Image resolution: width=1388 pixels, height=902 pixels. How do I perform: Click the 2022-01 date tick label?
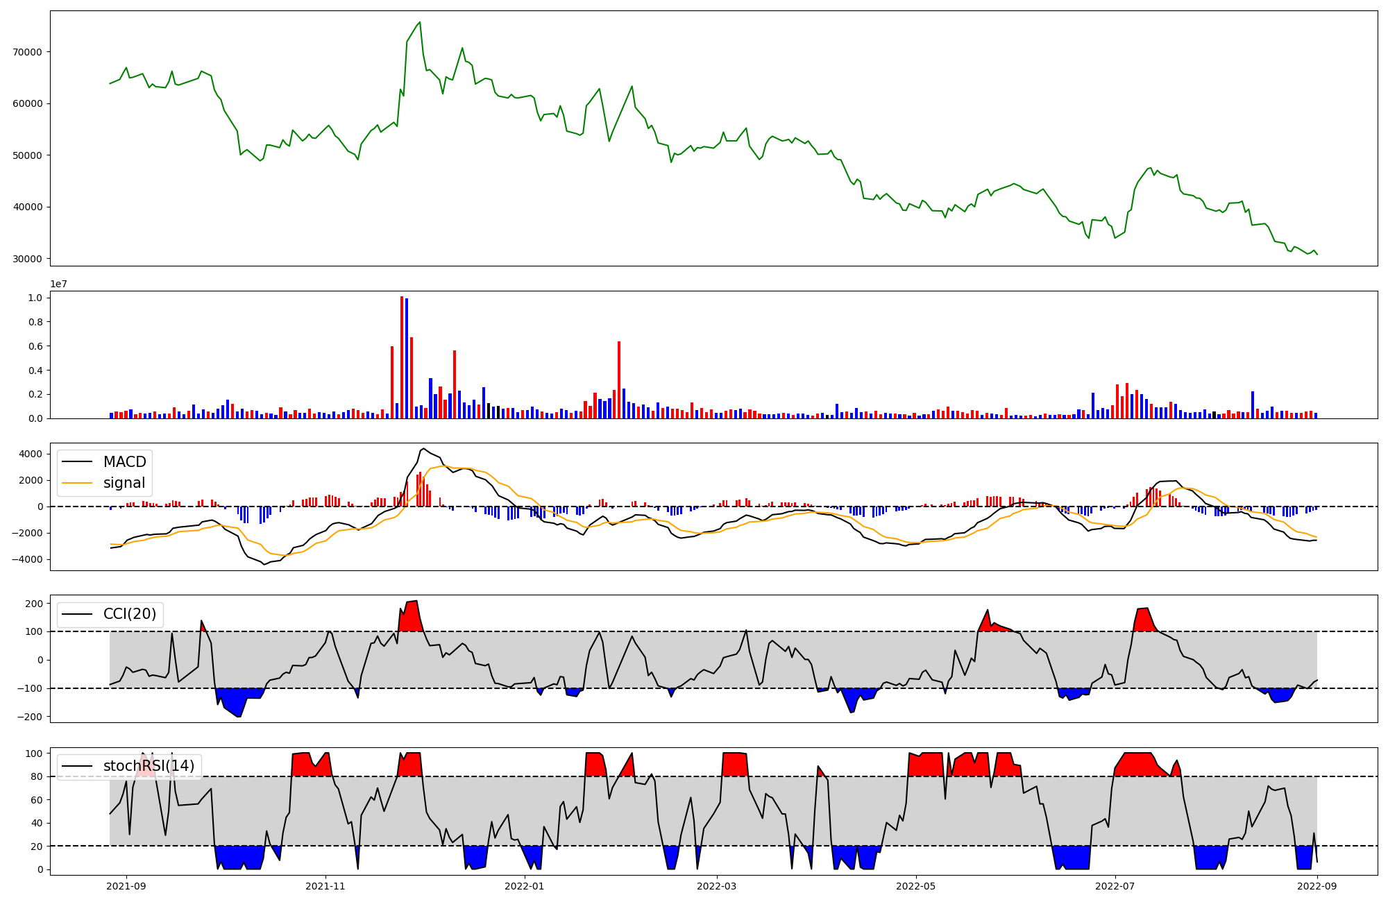pyautogui.click(x=525, y=886)
